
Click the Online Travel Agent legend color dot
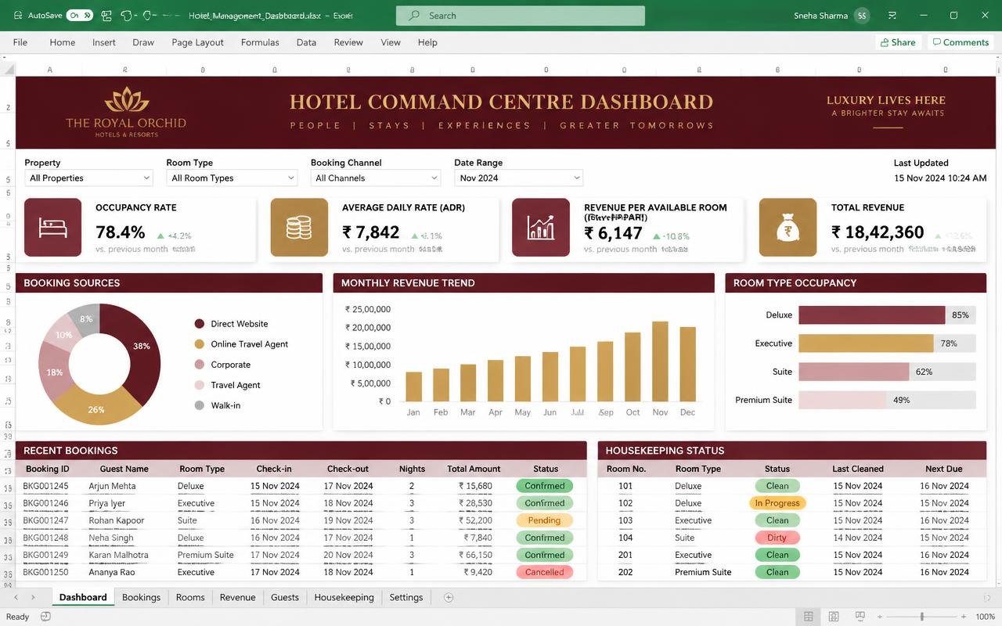tap(199, 344)
